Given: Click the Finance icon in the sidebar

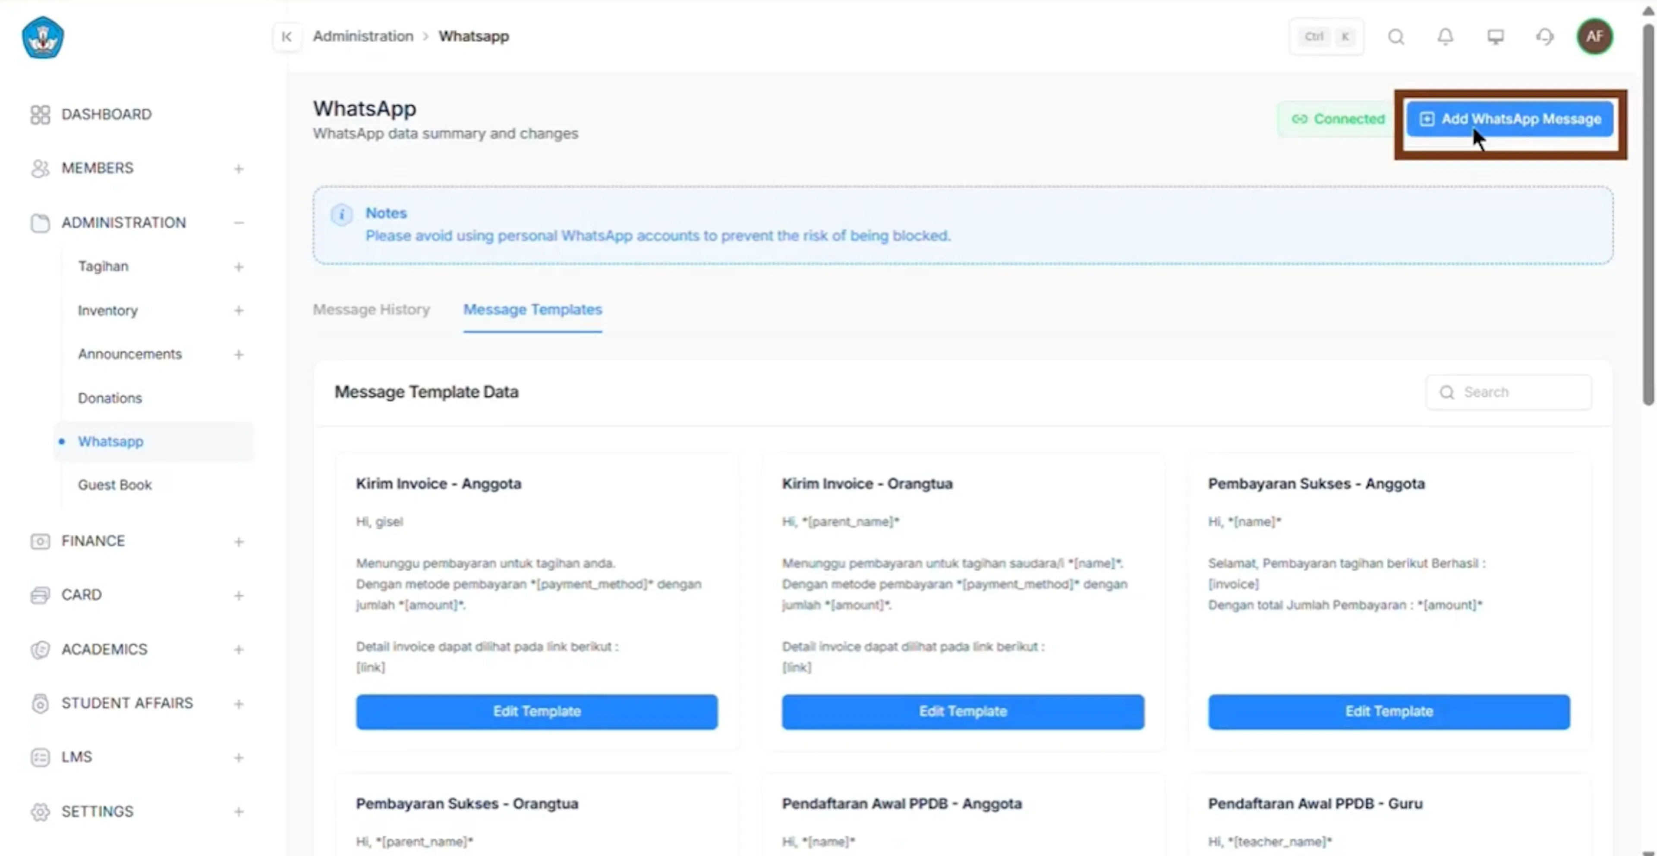Looking at the screenshot, I should click(x=40, y=541).
